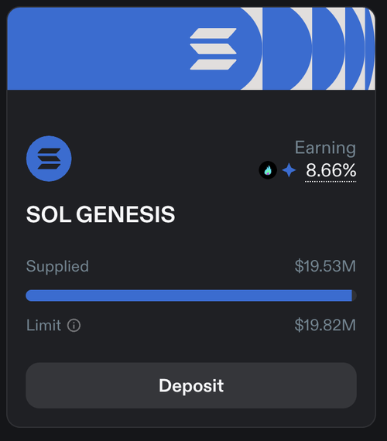Click the Limit label text
The height and width of the screenshot is (441, 387).
[43, 325]
